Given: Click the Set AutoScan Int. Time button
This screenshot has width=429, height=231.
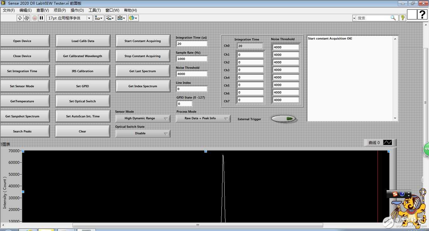Looking at the screenshot, I should pos(83,116).
